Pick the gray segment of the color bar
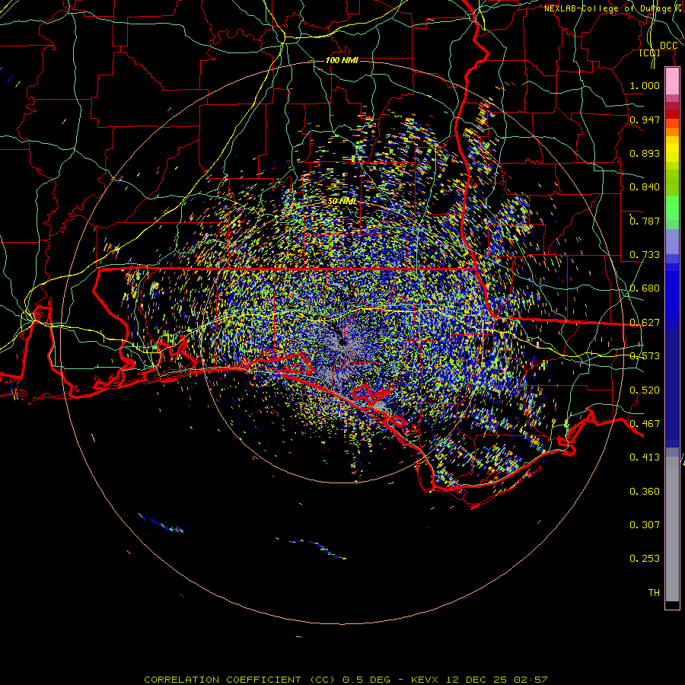This screenshot has width=685, height=685. pos(672,529)
